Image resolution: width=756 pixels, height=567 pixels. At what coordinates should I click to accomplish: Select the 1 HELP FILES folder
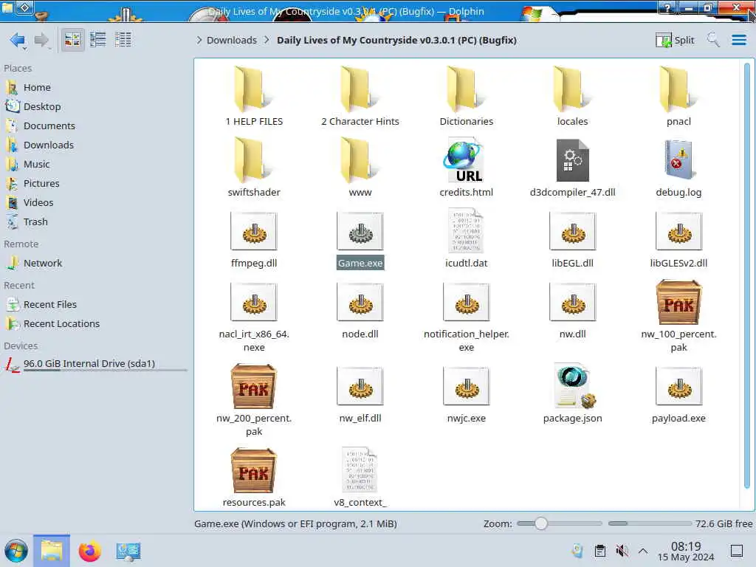254,97
